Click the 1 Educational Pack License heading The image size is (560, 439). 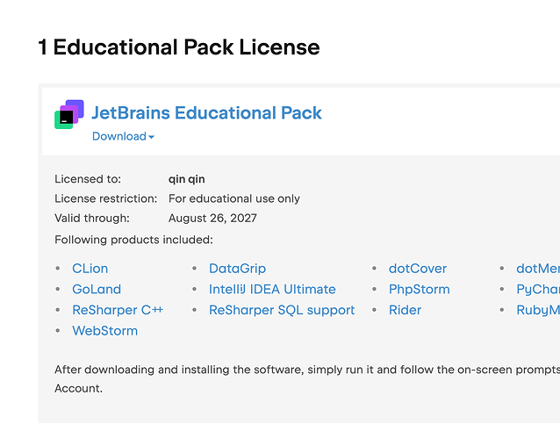point(179,47)
